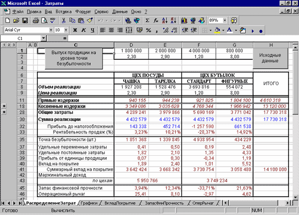The image size is (299, 215).
Task: Click the formula edit equals sign button
Action: 65,38
